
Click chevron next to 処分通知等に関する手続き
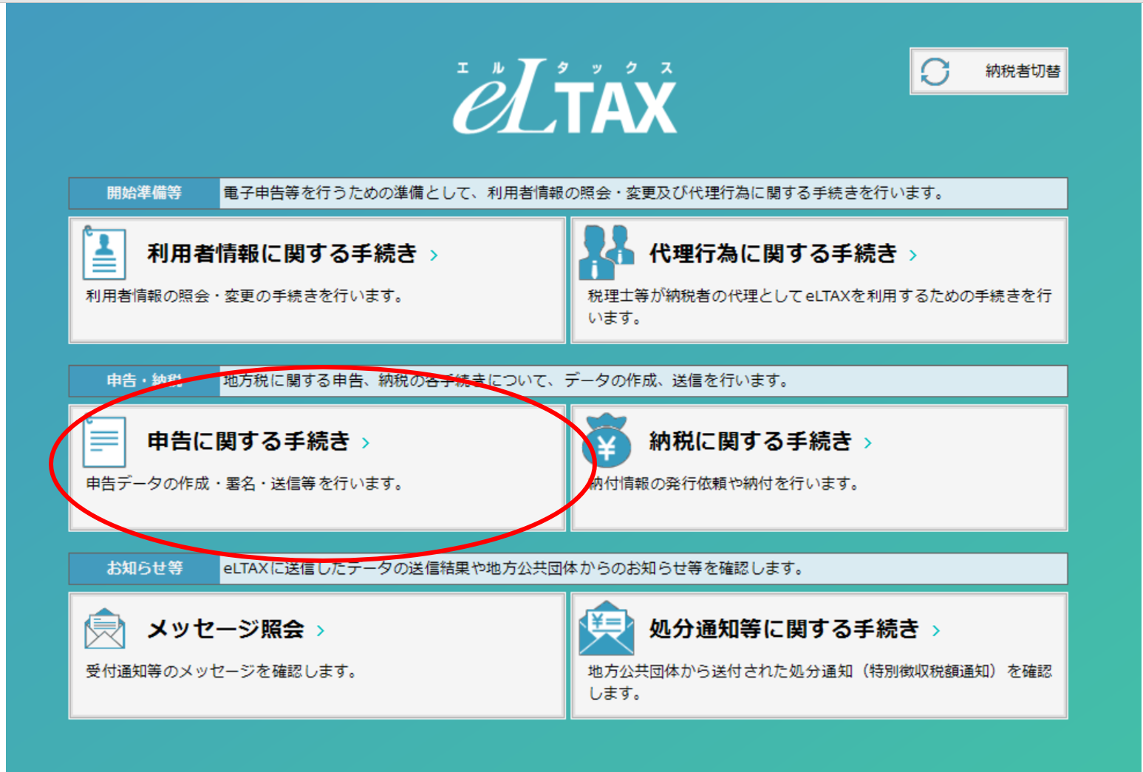[936, 630]
